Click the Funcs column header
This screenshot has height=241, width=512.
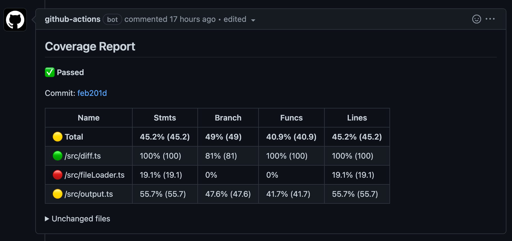(x=291, y=118)
